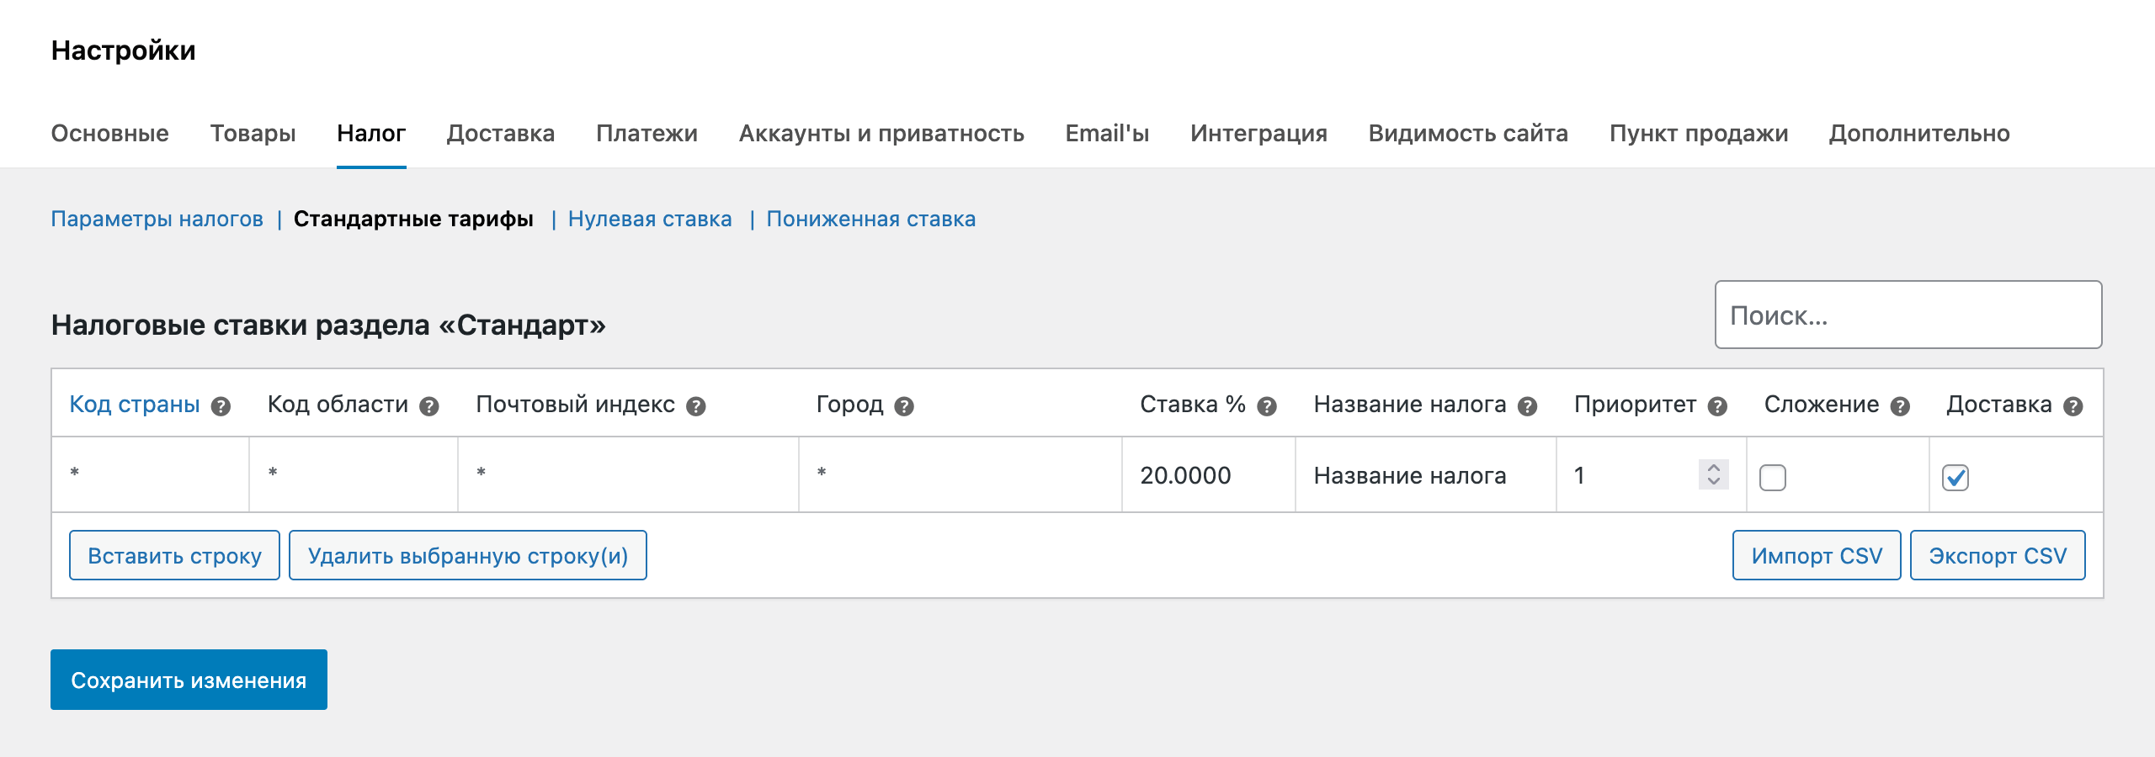Go to Параметры налогов link

click(x=157, y=220)
